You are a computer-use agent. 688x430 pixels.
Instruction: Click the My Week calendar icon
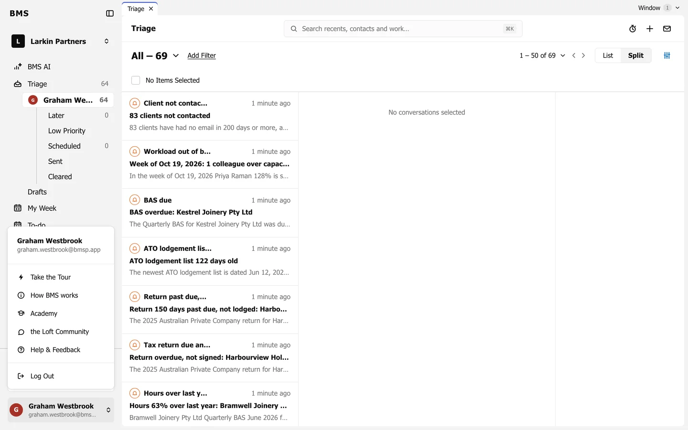(x=18, y=208)
